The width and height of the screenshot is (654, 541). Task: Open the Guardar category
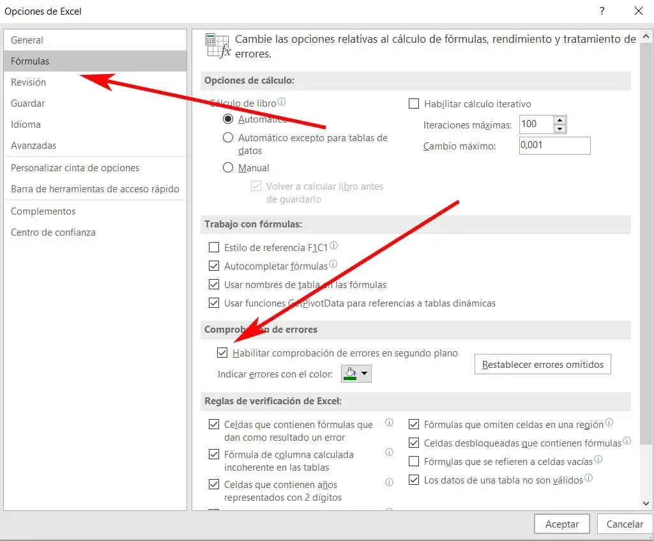[95, 103]
